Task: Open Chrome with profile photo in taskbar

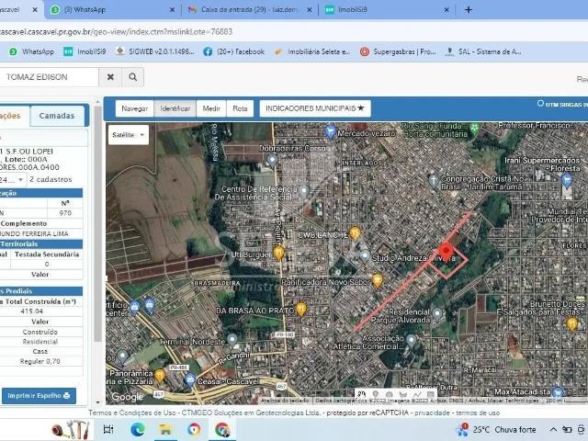Action: [x=222, y=430]
